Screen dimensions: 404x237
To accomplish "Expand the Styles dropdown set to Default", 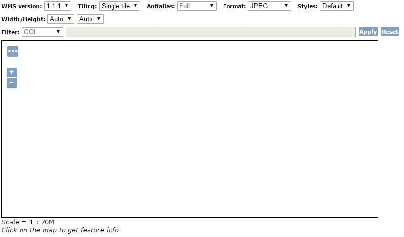I will (337, 6).
